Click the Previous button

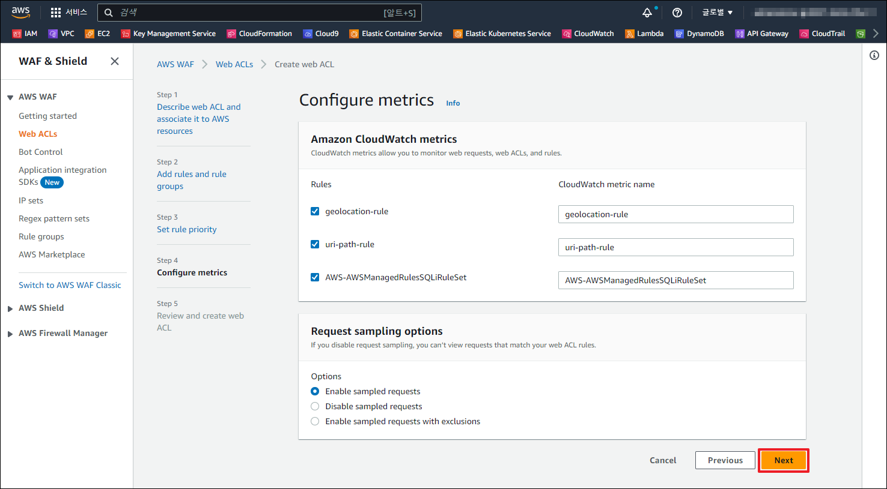pos(725,460)
